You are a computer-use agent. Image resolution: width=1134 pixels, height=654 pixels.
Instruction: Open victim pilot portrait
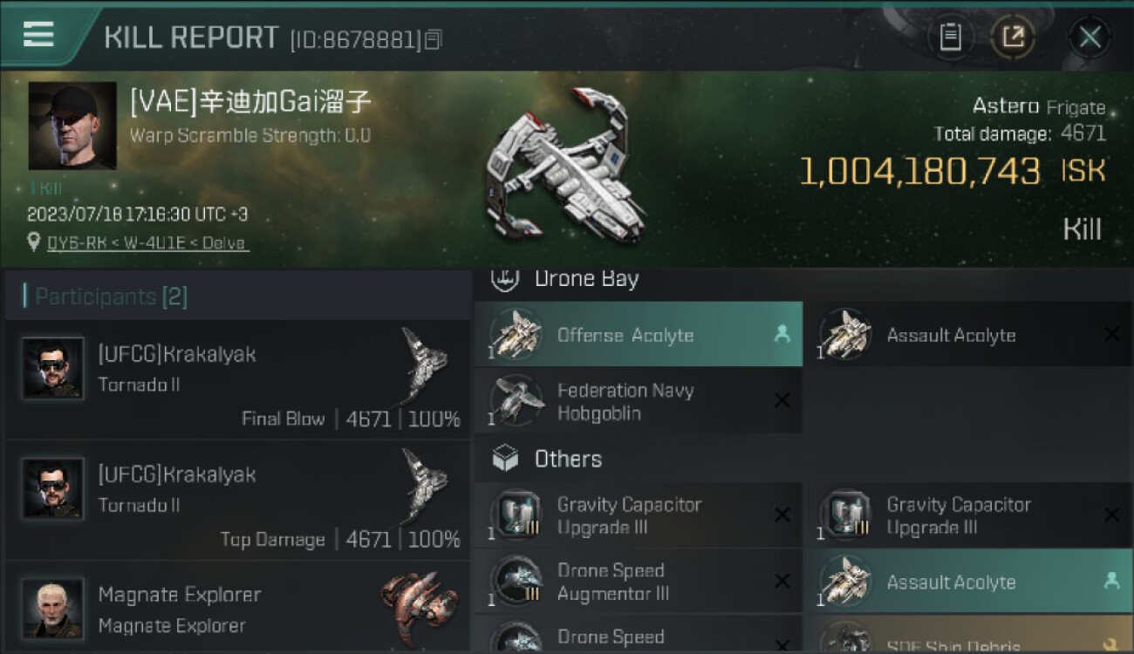pos(72,126)
